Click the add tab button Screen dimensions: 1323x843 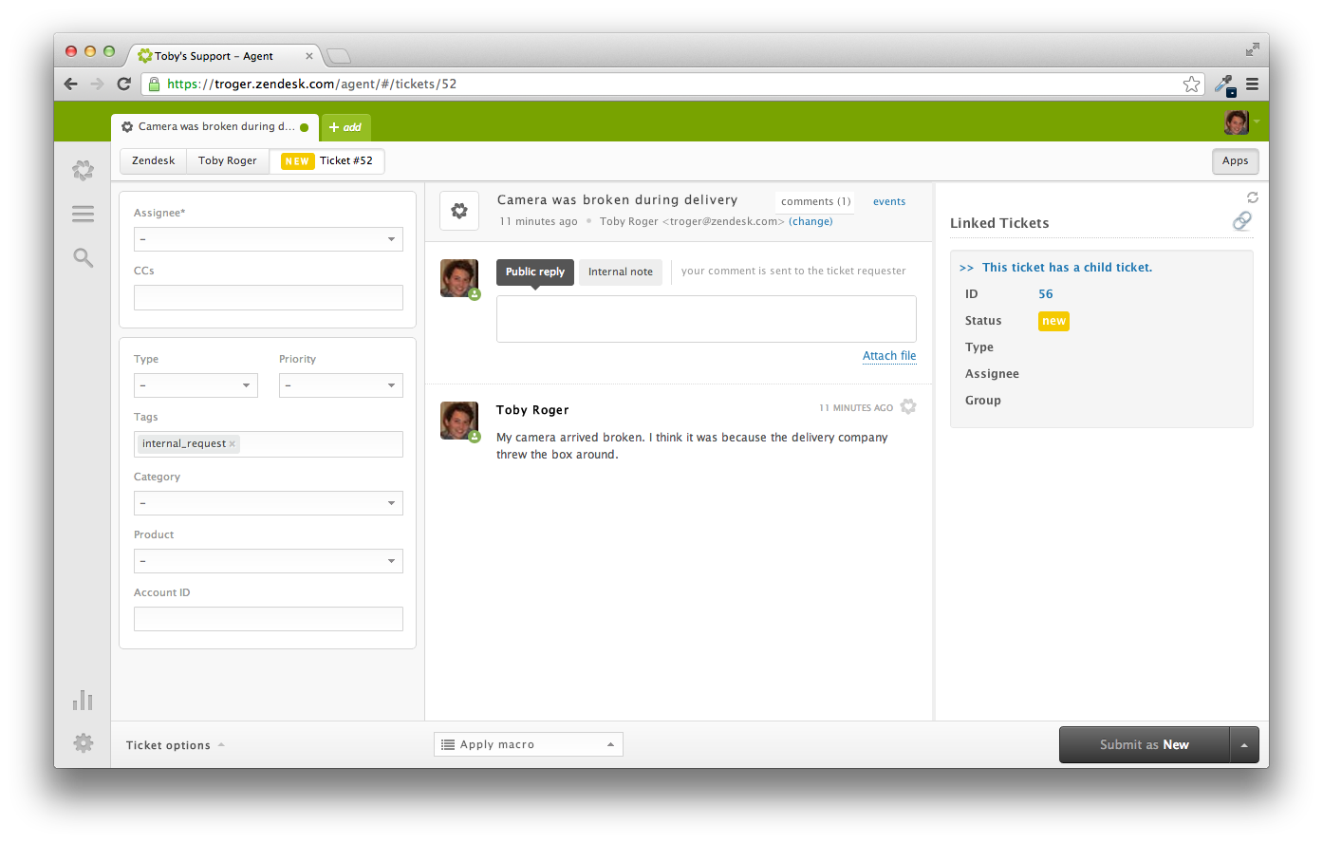point(345,127)
